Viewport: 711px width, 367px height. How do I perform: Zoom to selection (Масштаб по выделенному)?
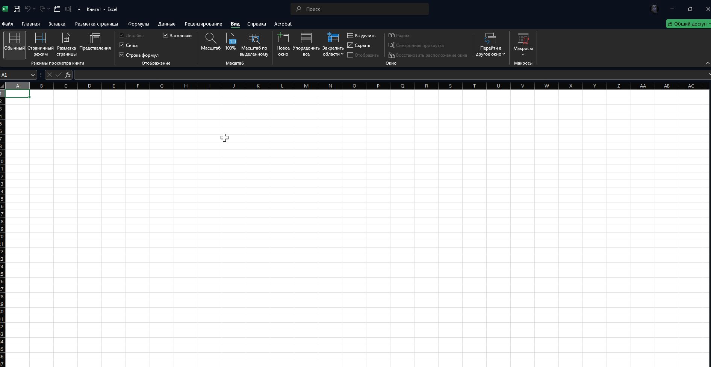[x=254, y=45]
